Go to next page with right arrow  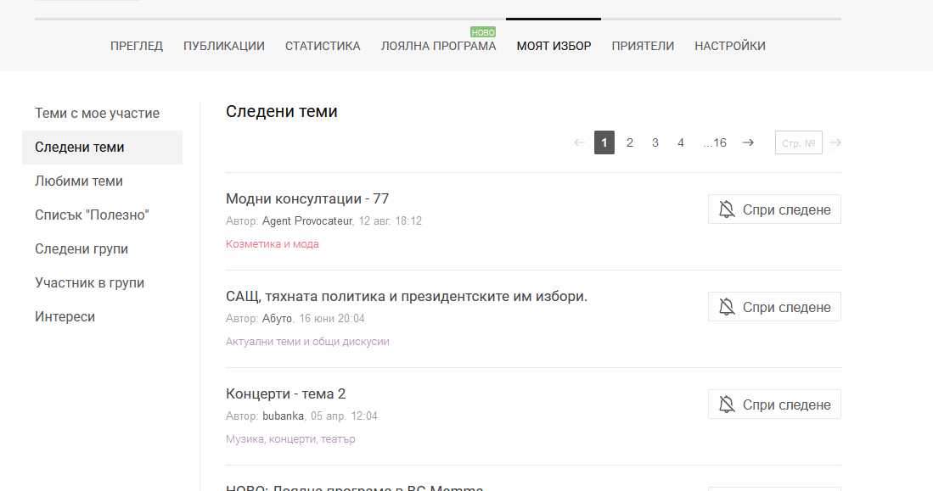tap(748, 142)
